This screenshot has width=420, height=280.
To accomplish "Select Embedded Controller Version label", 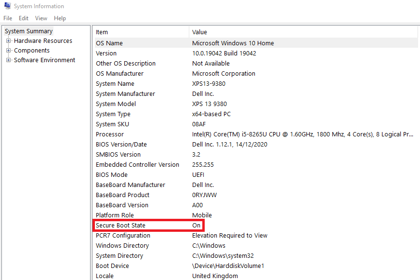I will tap(137, 165).
